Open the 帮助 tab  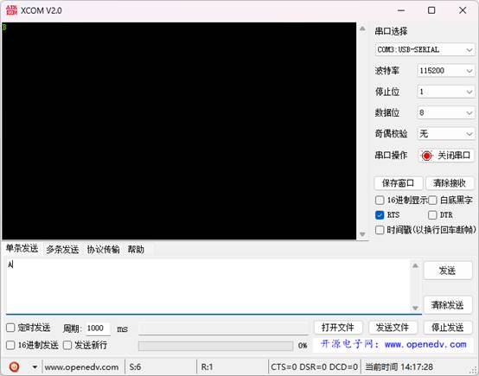click(x=136, y=250)
